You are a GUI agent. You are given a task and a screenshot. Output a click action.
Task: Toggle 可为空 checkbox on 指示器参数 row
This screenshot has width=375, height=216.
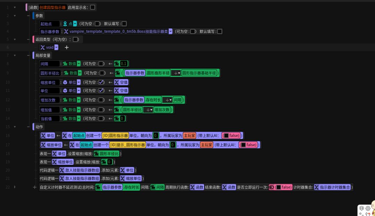click(x=192, y=31)
